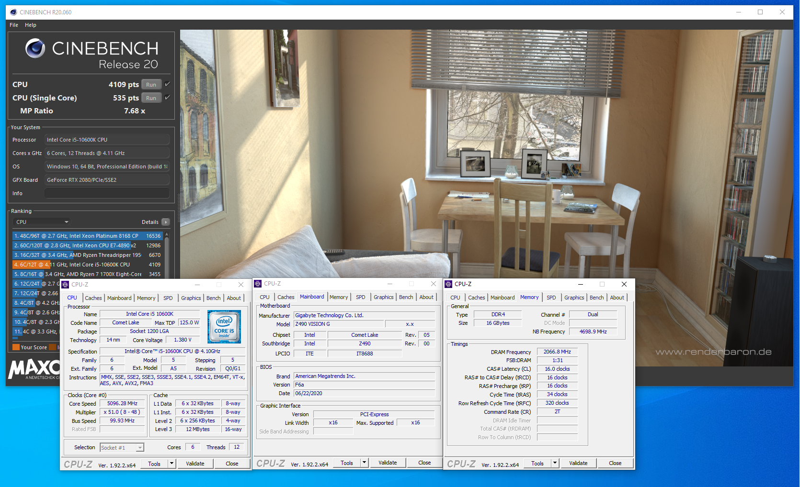The width and height of the screenshot is (800, 487).
Task: Click Validate in first CPU-Z window
Action: pyautogui.click(x=195, y=464)
